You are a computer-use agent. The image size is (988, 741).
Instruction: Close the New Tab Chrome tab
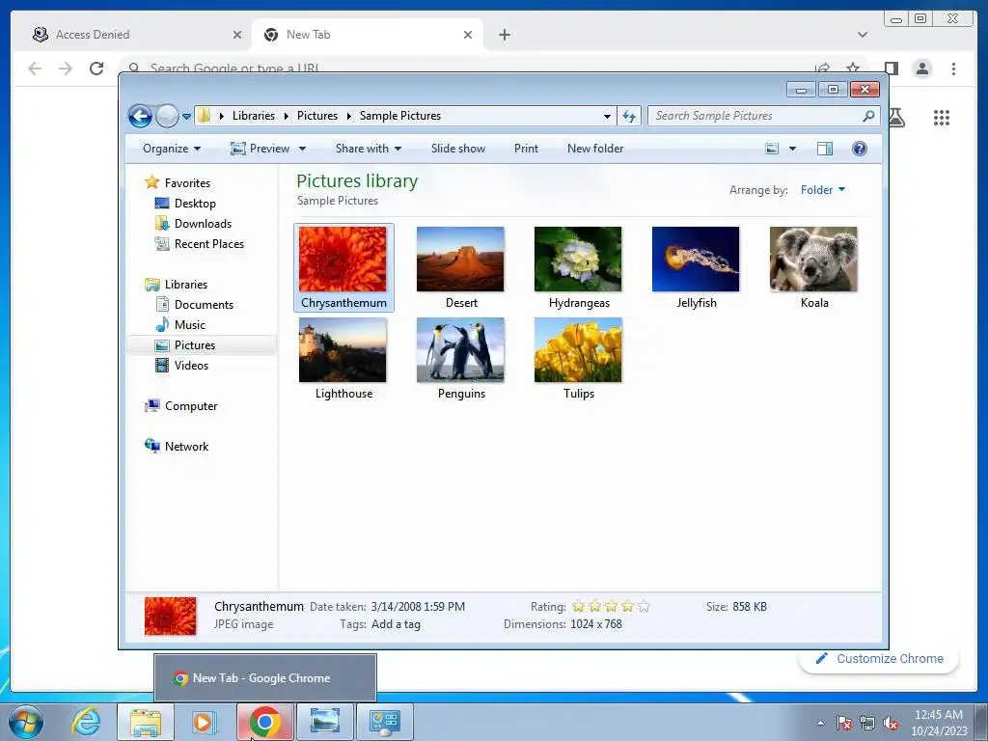468,35
